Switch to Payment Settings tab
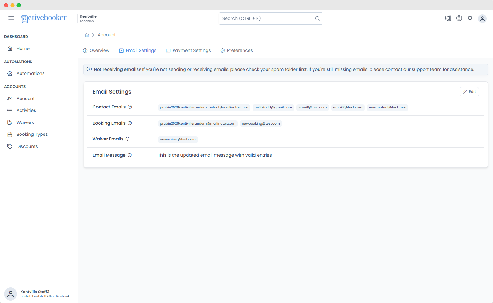This screenshot has height=303, width=493. [x=188, y=50]
